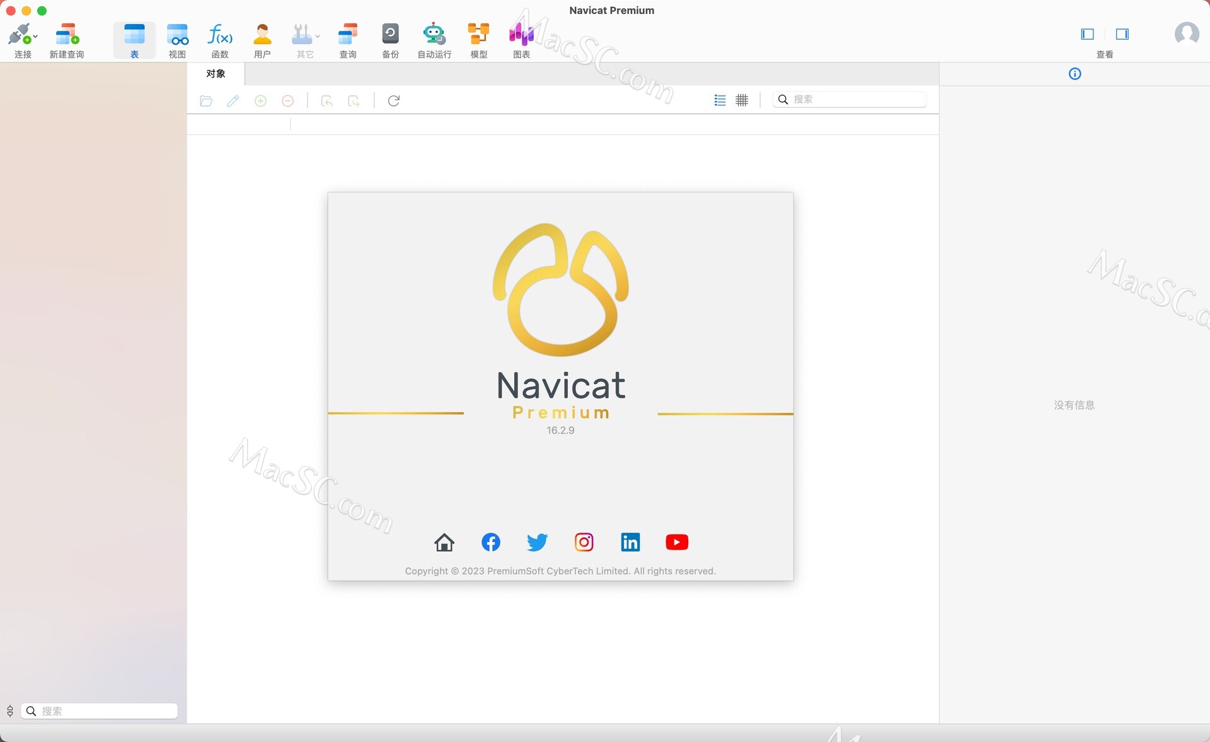Click the design table pencil icon
Viewport: 1210px width, 742px height.
point(233,101)
